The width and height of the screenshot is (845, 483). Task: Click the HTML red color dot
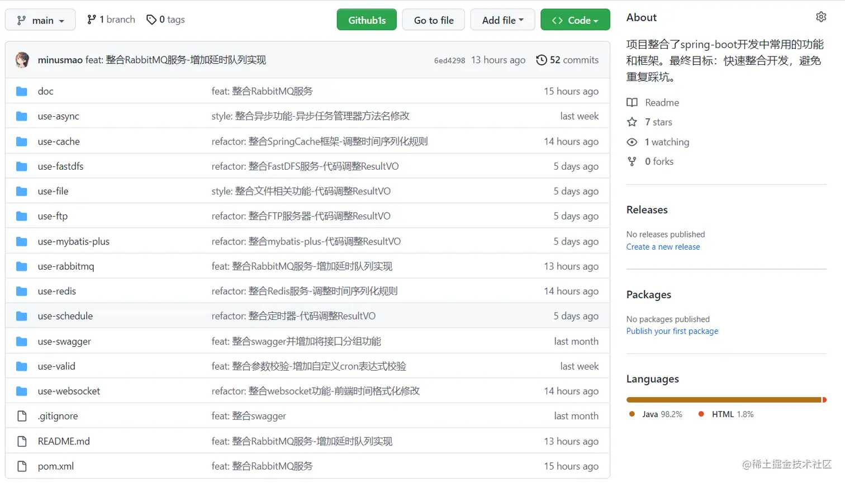701,414
